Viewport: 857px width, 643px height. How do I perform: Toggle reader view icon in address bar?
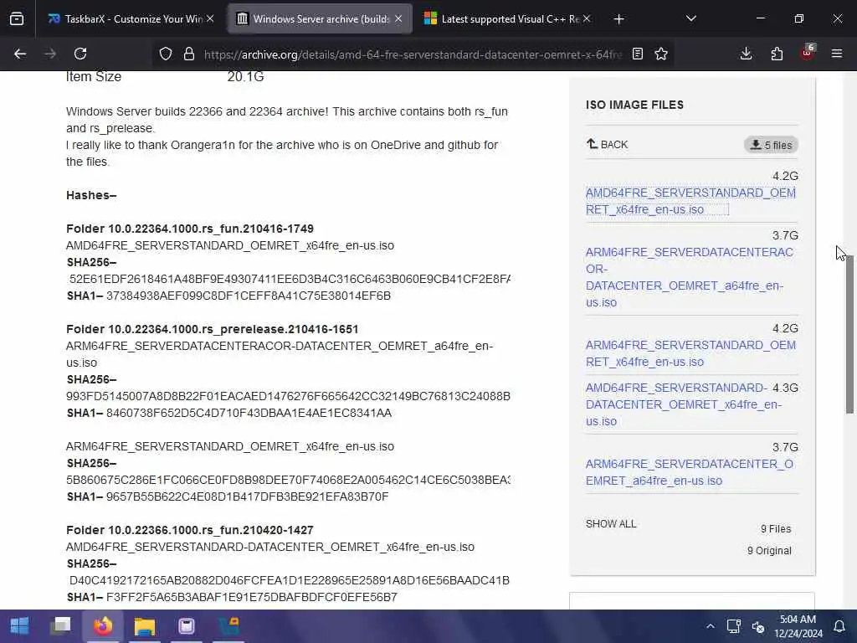click(637, 54)
